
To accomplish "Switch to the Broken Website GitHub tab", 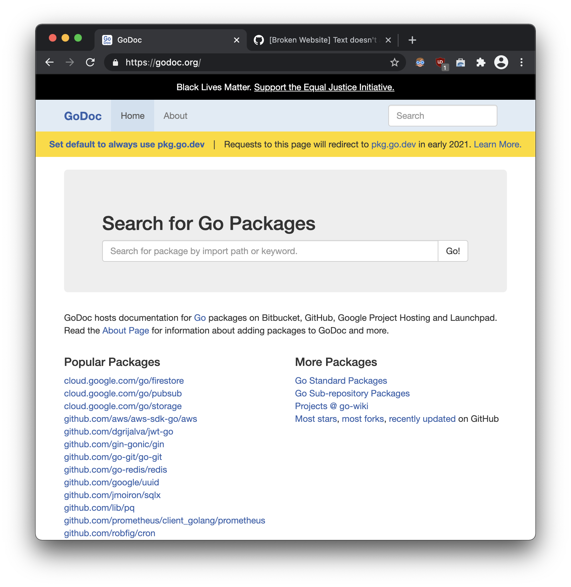I will 322,40.
